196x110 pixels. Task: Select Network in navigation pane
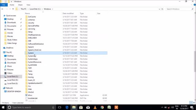[x=9, y=88]
